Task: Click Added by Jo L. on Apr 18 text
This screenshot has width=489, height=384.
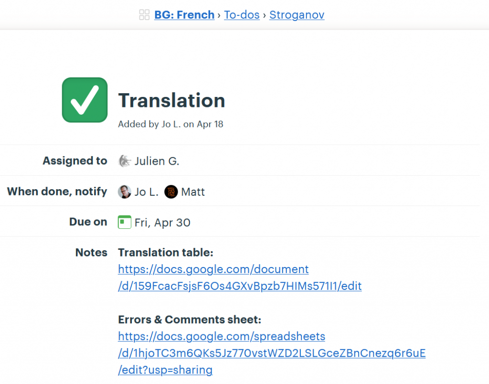Action: tap(170, 124)
